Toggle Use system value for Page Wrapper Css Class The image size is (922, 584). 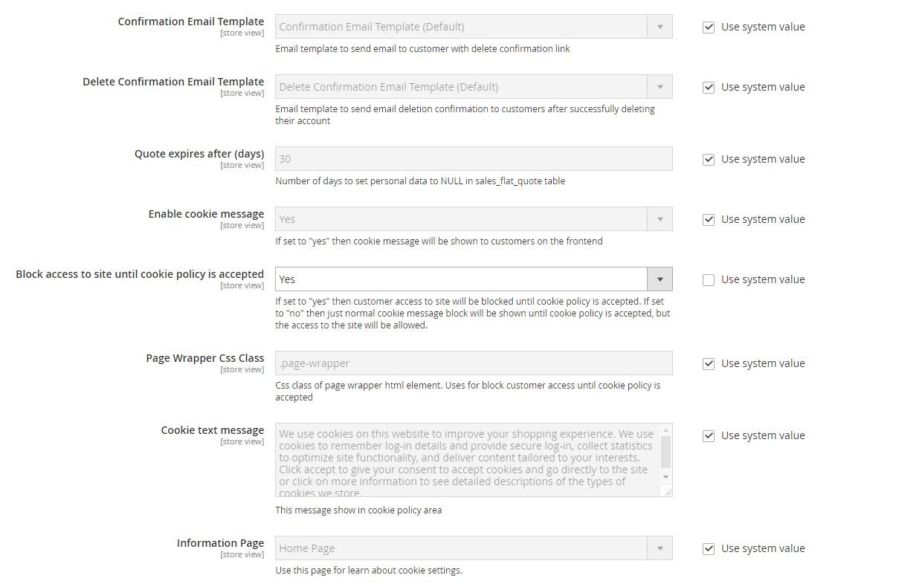[x=709, y=364]
